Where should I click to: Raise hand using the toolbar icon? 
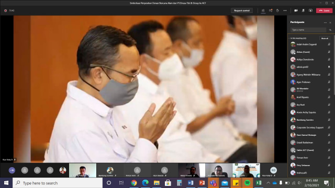277,10
